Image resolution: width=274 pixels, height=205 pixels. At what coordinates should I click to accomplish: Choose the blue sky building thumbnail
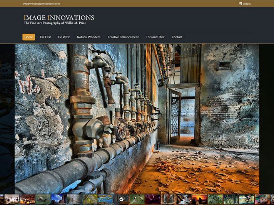pos(59,199)
